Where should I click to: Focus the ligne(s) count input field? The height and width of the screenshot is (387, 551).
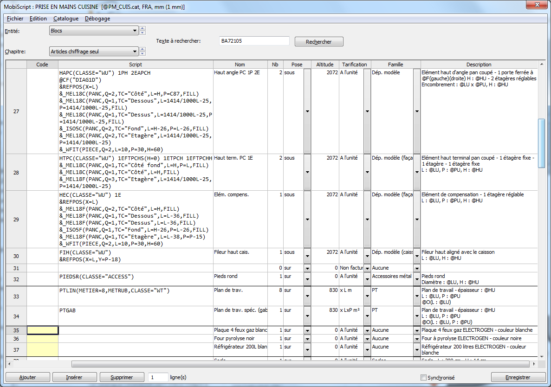(x=158, y=377)
